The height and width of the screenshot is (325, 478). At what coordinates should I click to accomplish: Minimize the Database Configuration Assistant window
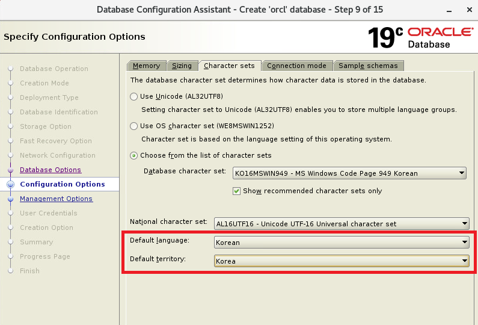(x=449, y=10)
